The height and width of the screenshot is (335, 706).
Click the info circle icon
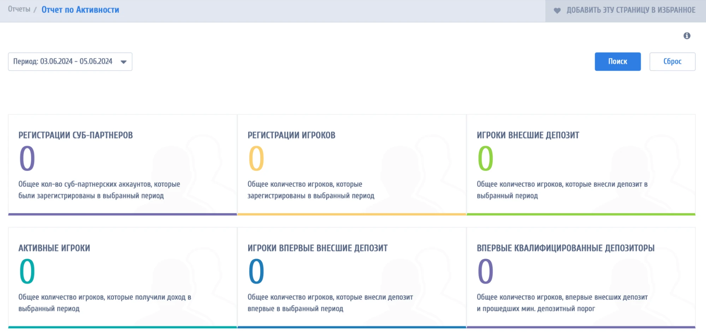pyautogui.click(x=687, y=36)
